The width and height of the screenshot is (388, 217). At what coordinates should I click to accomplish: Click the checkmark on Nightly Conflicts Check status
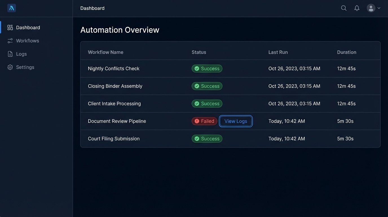click(197, 68)
